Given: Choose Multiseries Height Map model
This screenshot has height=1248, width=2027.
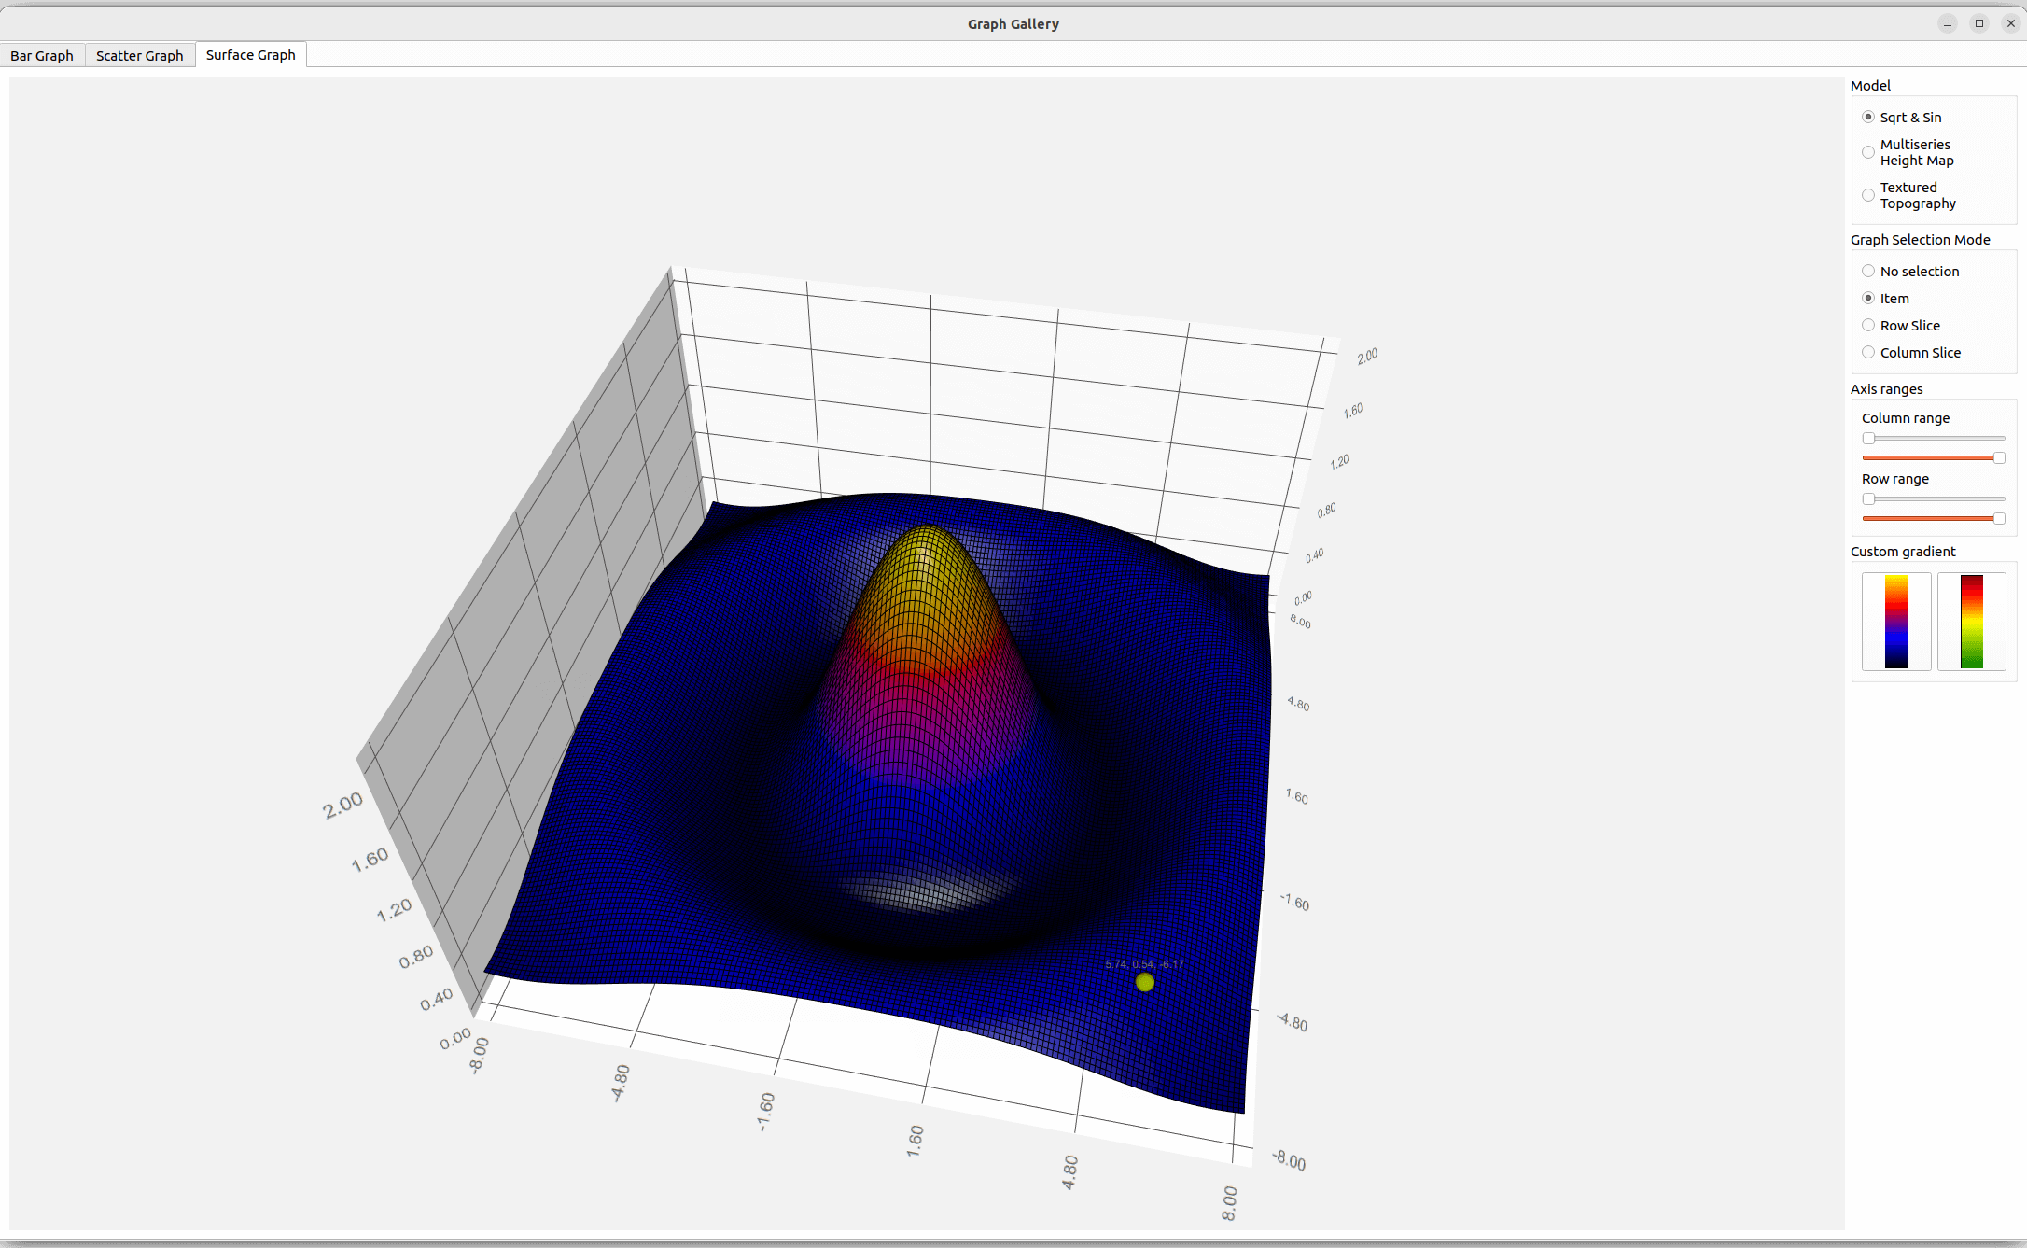Looking at the screenshot, I should (1868, 152).
